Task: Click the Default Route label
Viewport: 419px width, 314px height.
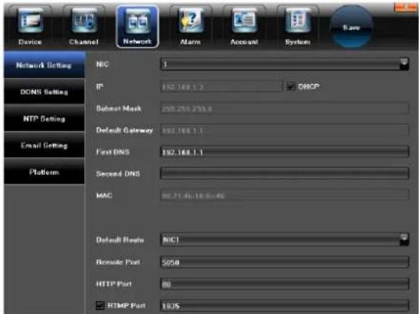Action: [x=120, y=240]
